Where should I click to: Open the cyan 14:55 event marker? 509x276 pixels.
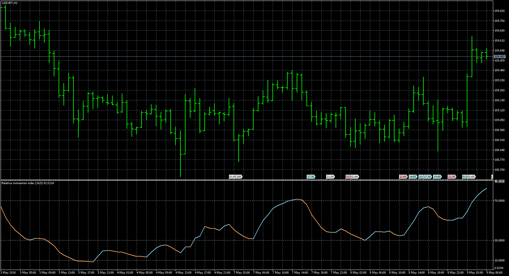point(413,177)
